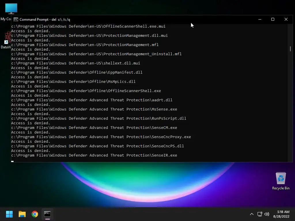
Task: Open the clock showing 5:18 AM
Action: pyautogui.click(x=283, y=212)
